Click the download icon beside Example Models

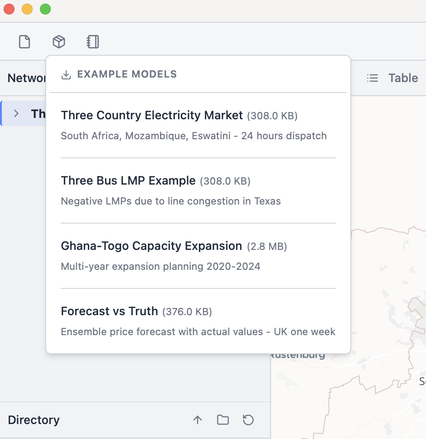(x=66, y=75)
